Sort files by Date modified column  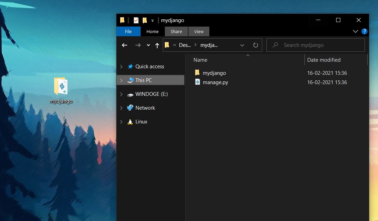coord(324,60)
